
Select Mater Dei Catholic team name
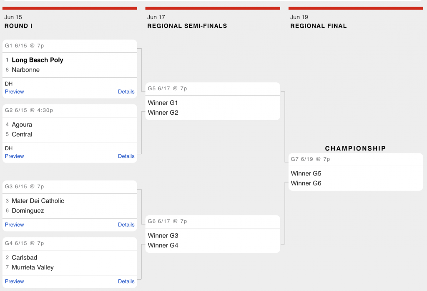pyautogui.click(x=38, y=201)
